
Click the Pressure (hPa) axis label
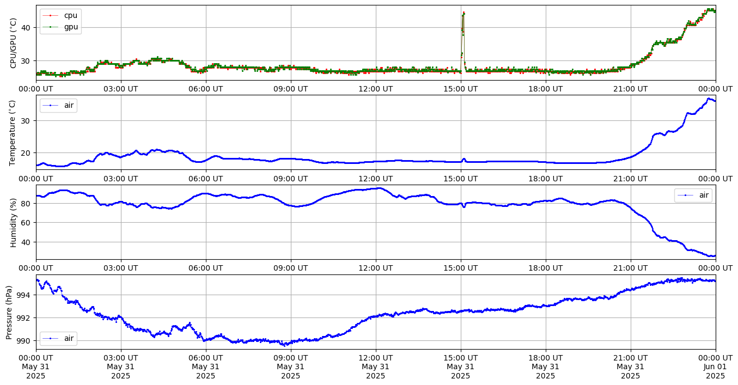9,312
